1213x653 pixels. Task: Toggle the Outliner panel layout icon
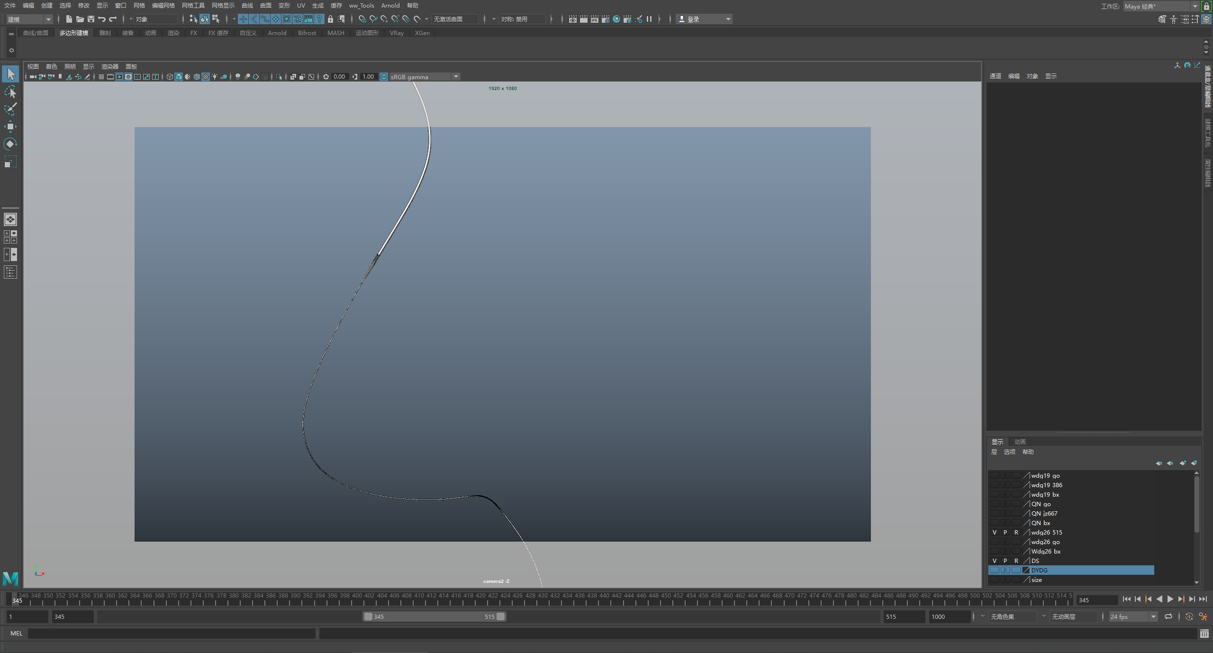click(x=10, y=272)
